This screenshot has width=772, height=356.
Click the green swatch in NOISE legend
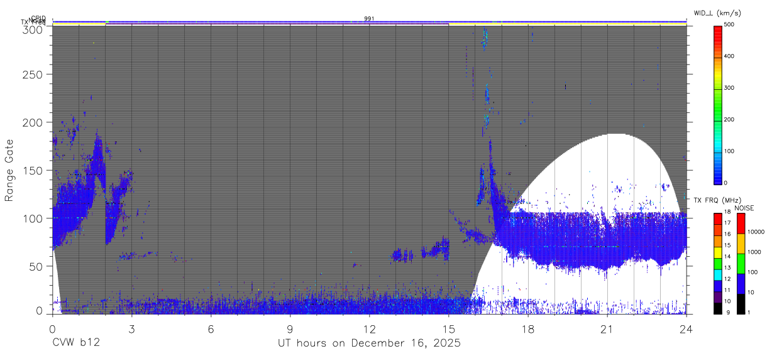(741, 264)
